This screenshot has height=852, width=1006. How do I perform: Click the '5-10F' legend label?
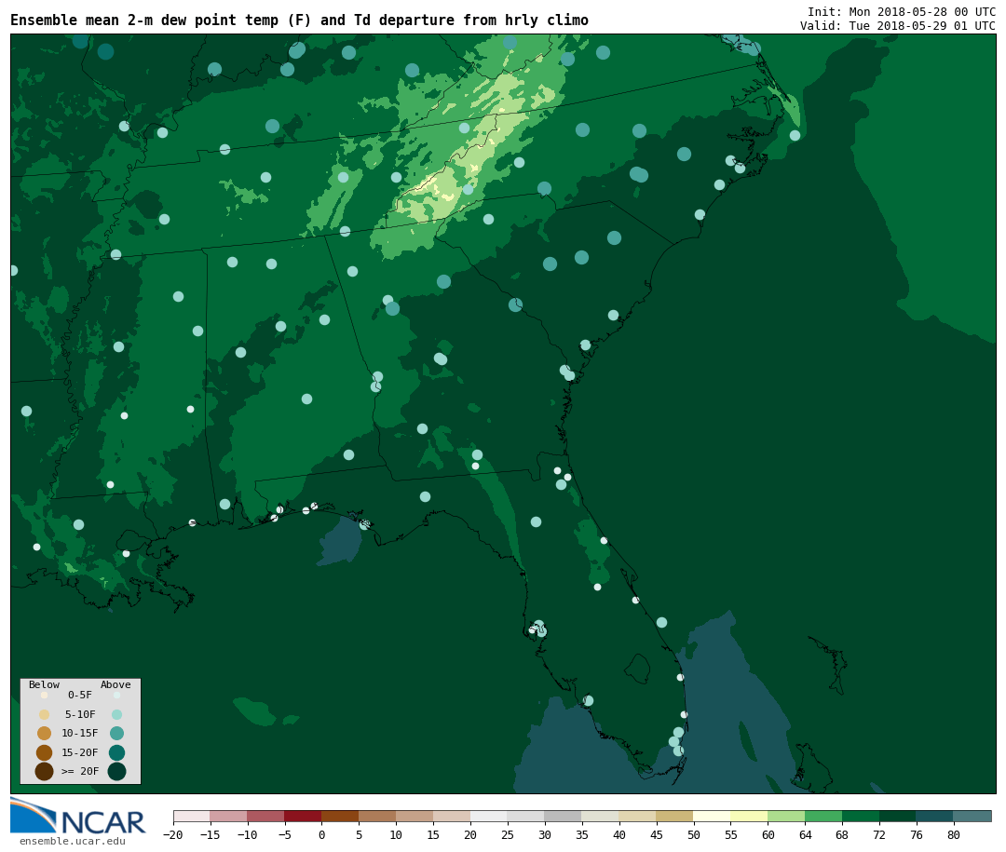(x=80, y=715)
